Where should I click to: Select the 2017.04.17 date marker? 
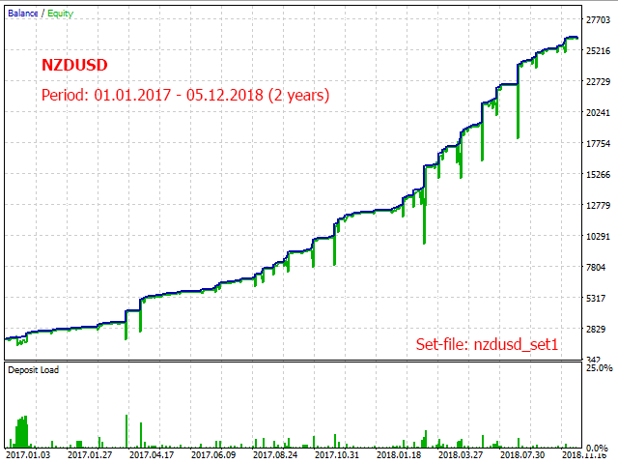point(152,455)
